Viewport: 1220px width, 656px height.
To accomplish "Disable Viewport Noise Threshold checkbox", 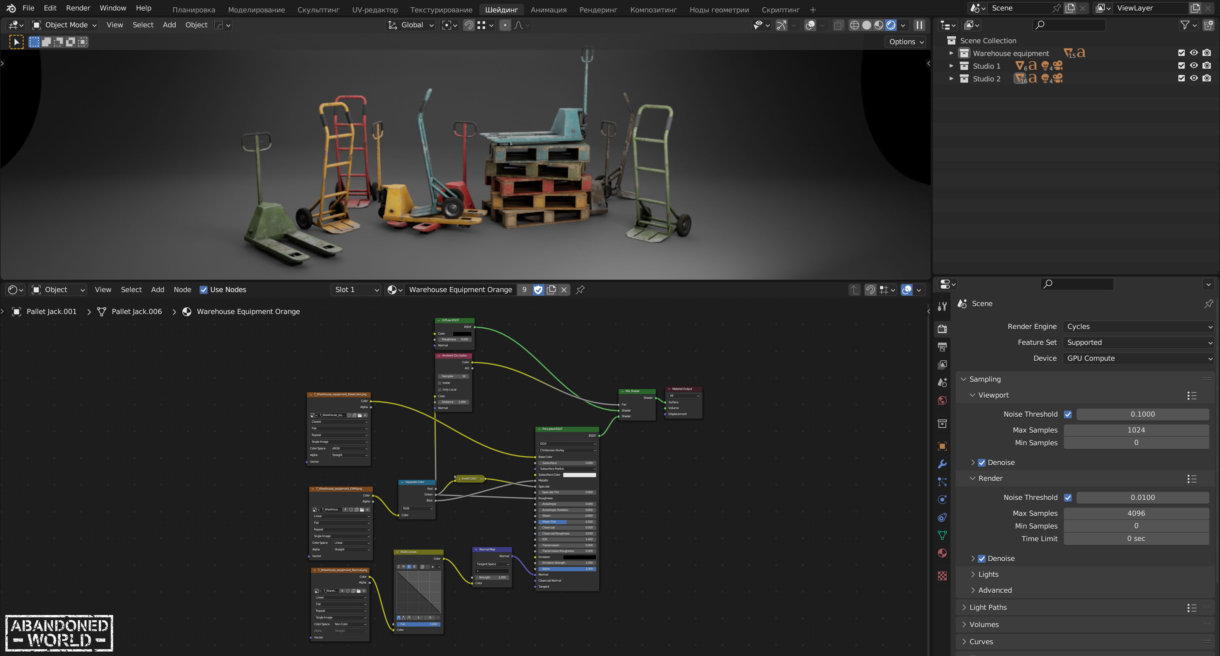I will tap(1067, 414).
